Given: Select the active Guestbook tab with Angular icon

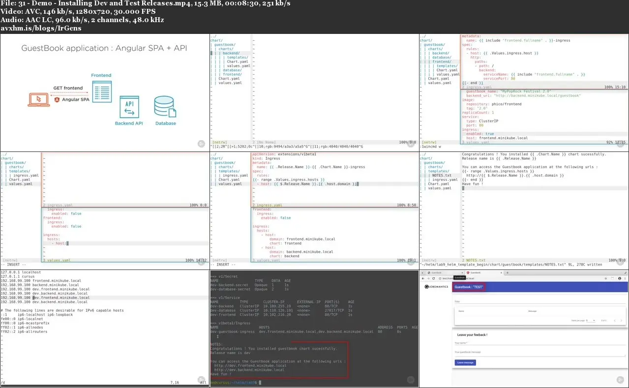Looking at the screenshot, I should tap(485, 272).
